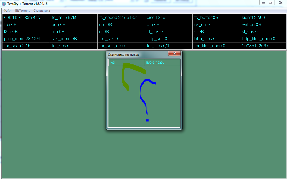Select the tor_scan:2:15 status cell
Image resolution: width=287 pixels, height=179 pixels.
(x=26, y=46)
